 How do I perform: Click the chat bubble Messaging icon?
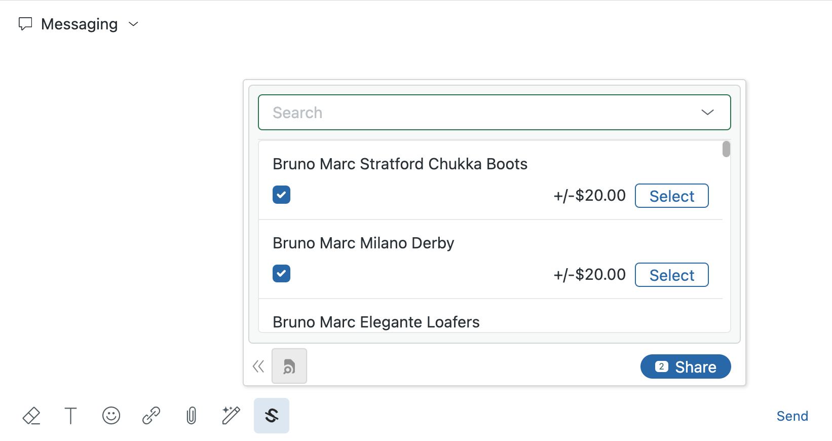click(25, 24)
